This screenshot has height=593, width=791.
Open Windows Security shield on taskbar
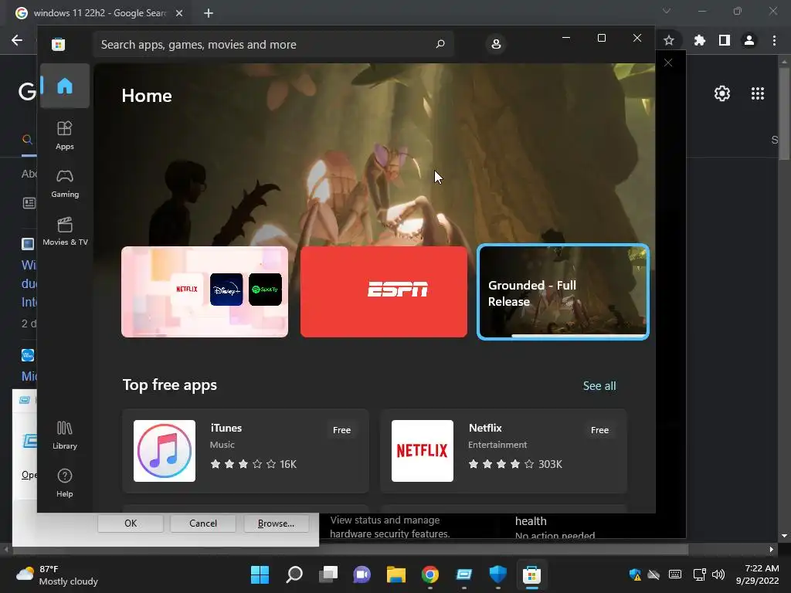498,574
